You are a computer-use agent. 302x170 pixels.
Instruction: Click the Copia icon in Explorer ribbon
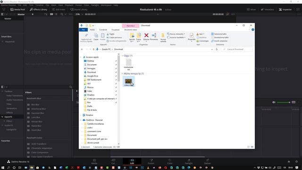96,35
